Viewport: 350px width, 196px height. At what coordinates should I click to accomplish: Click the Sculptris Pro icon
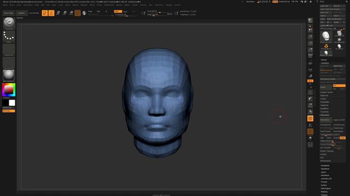[x=84, y=13]
